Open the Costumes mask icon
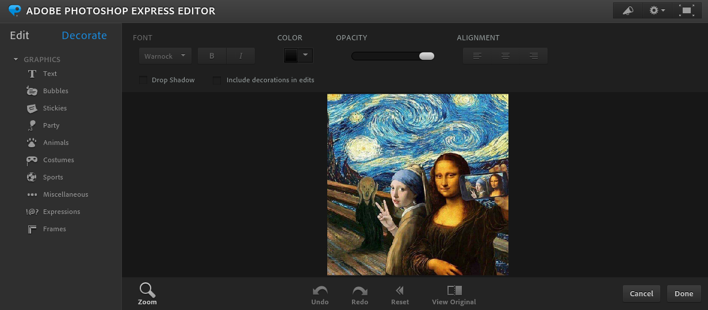This screenshot has height=310, width=708. (x=32, y=160)
